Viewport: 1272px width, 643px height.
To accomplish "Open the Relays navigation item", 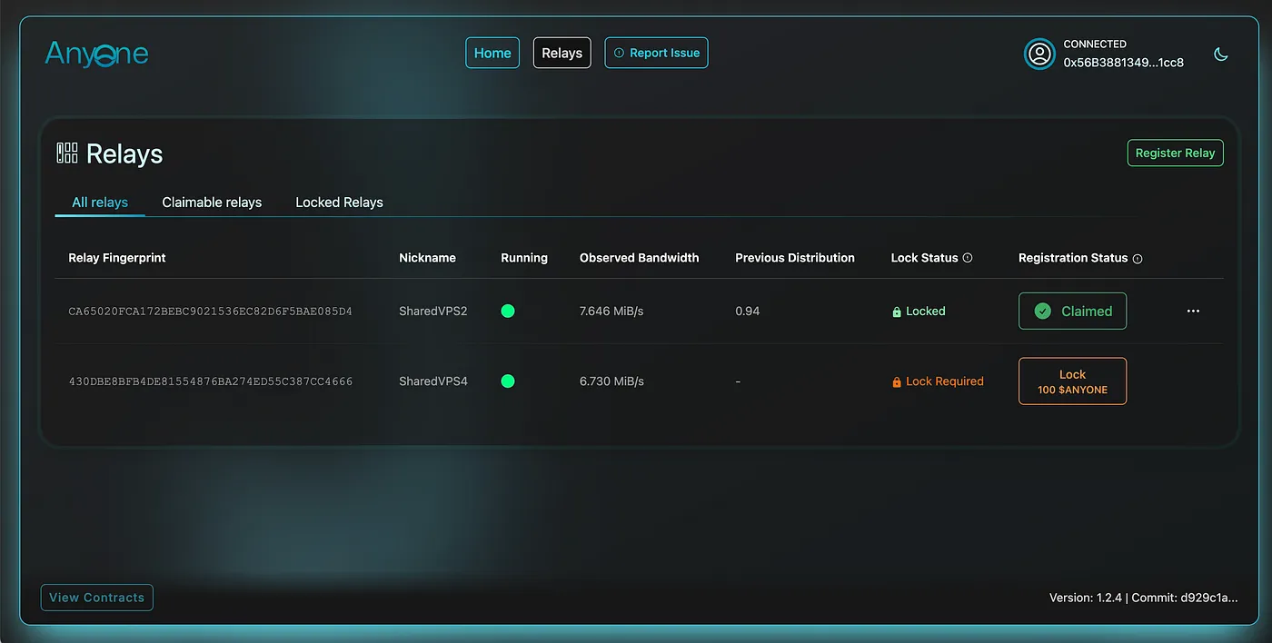I will point(561,53).
